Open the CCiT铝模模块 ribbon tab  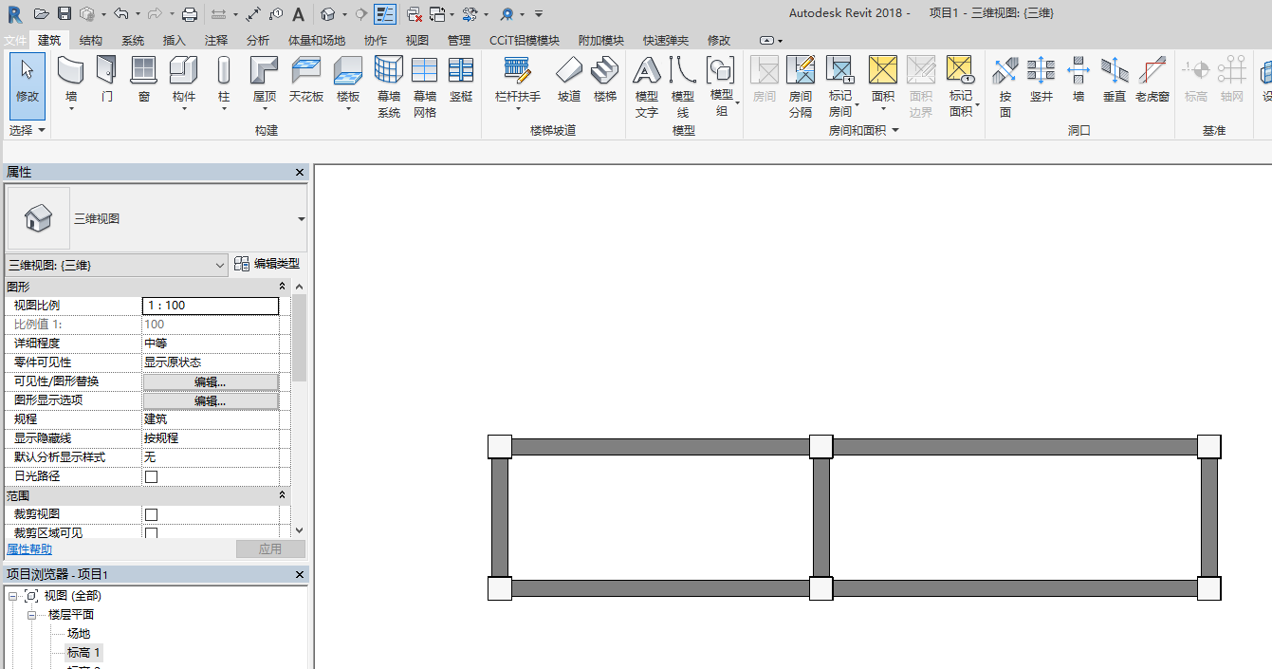click(525, 40)
